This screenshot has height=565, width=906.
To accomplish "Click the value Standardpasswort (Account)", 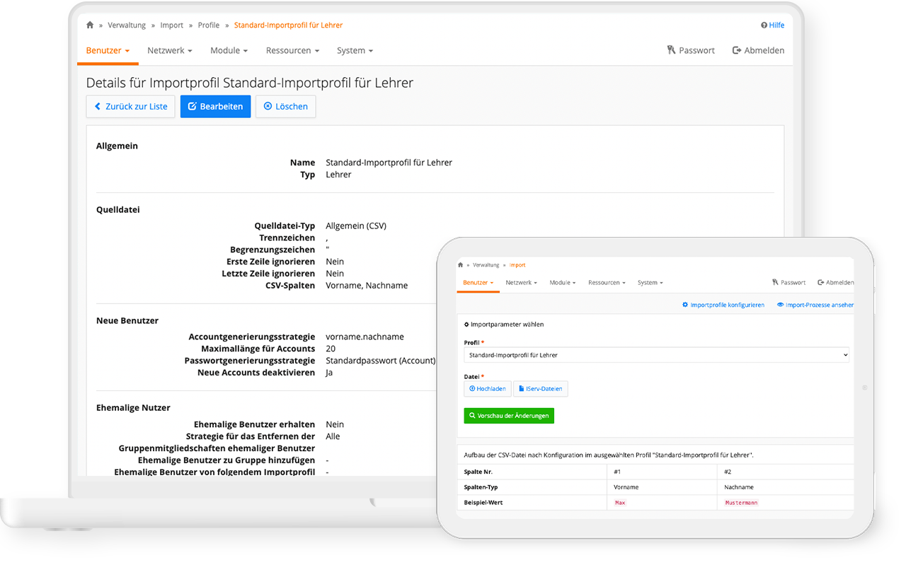I will 380,360.
